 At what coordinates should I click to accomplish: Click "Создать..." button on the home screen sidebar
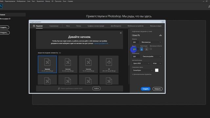[4, 27]
